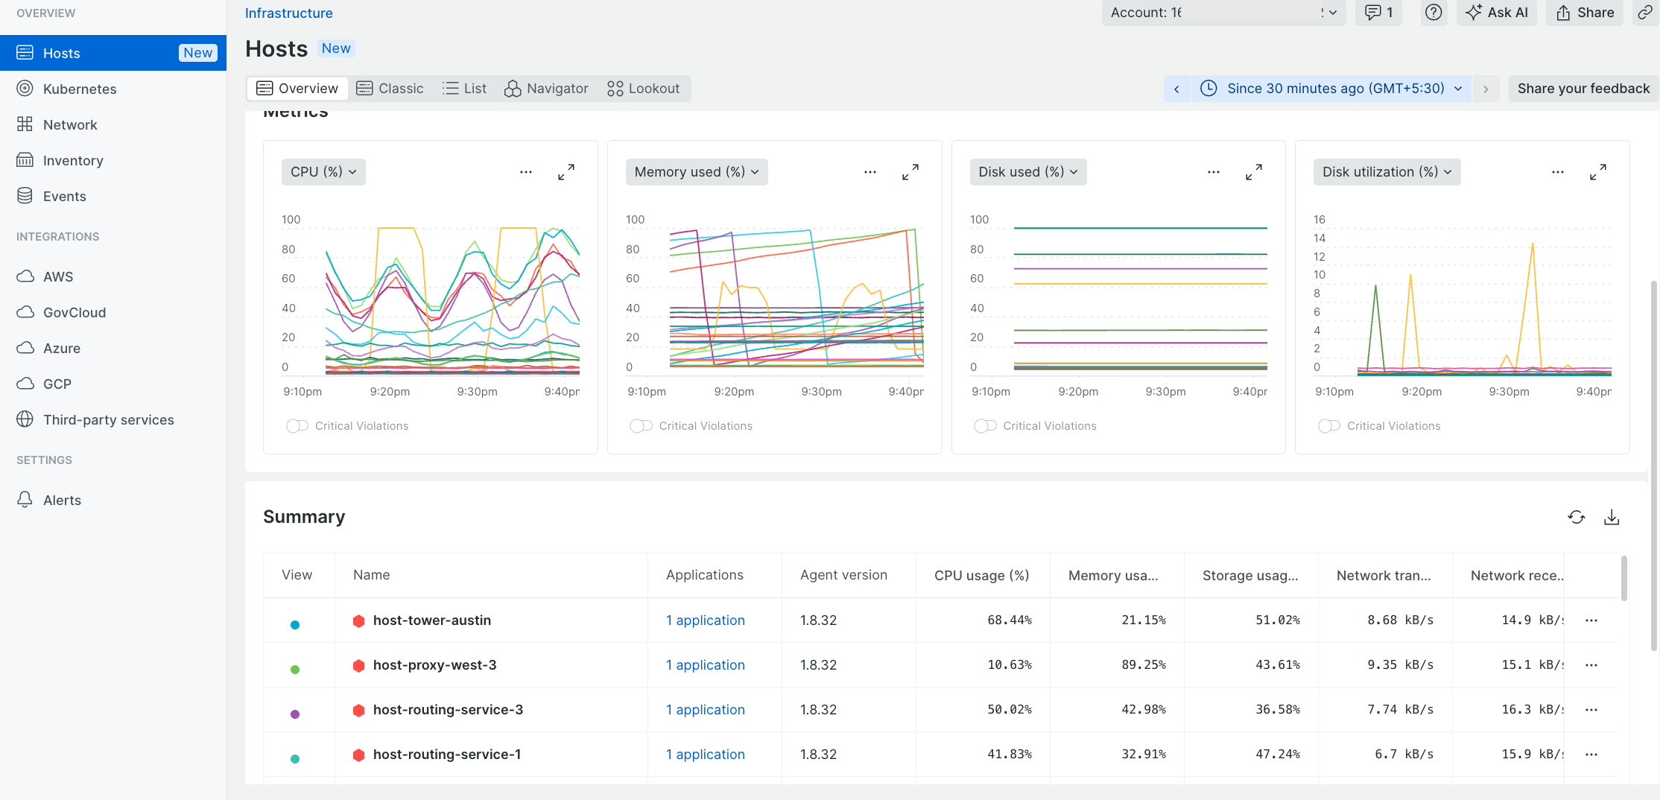This screenshot has width=1660, height=800.
Task: Click the purple color dot for host-routing-service-3
Action: point(295,714)
